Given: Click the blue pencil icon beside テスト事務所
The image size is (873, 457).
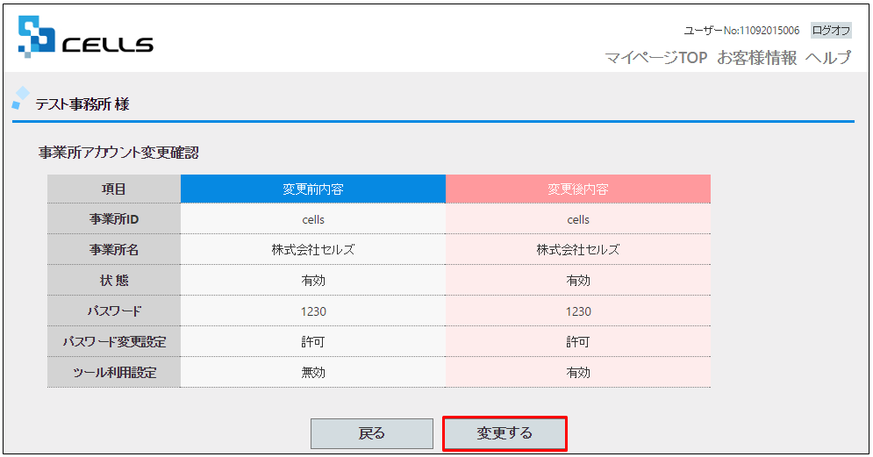Looking at the screenshot, I should (x=20, y=98).
